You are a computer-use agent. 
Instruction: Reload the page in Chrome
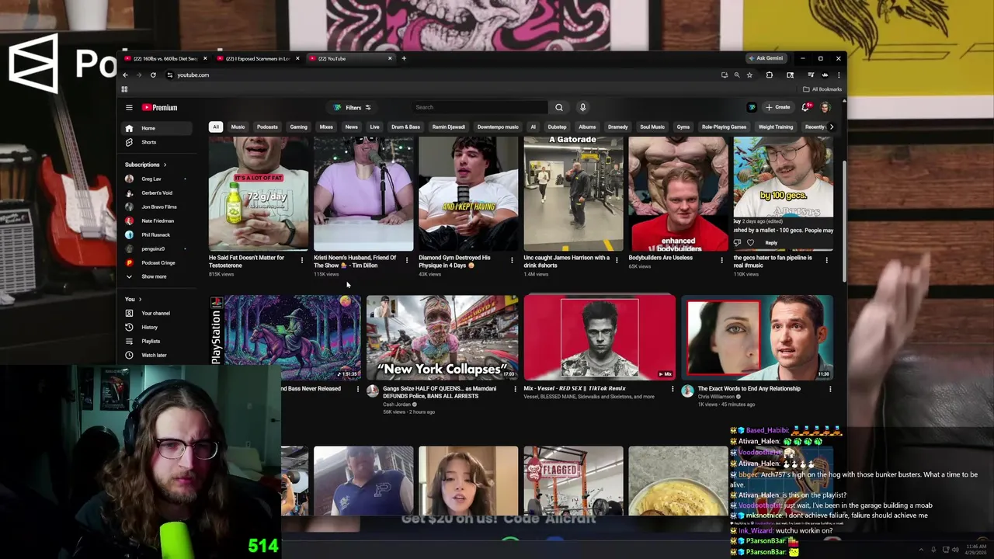click(x=153, y=75)
